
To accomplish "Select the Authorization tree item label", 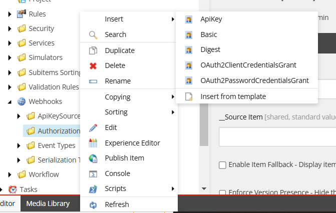I will coord(59,131).
